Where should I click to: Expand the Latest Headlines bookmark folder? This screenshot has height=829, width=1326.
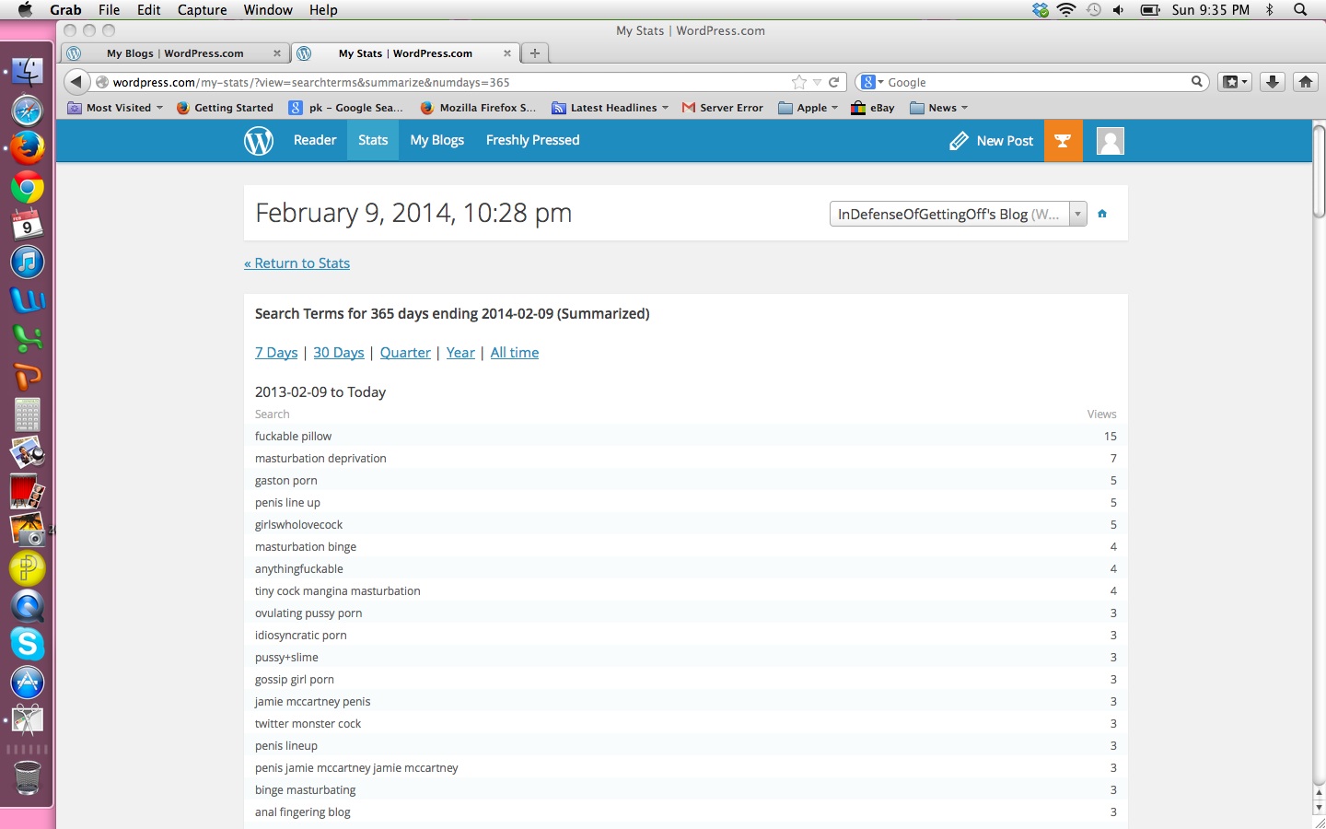[x=611, y=108]
